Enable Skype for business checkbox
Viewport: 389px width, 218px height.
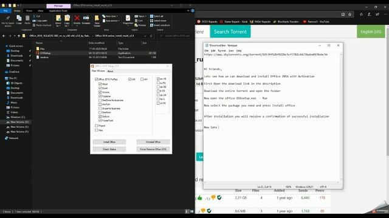click(100, 108)
